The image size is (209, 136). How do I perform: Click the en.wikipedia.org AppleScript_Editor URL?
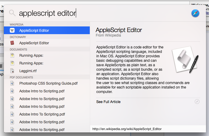tap(127, 129)
